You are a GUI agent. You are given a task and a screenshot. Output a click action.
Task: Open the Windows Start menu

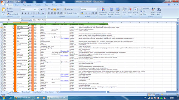click(x=3, y=98)
